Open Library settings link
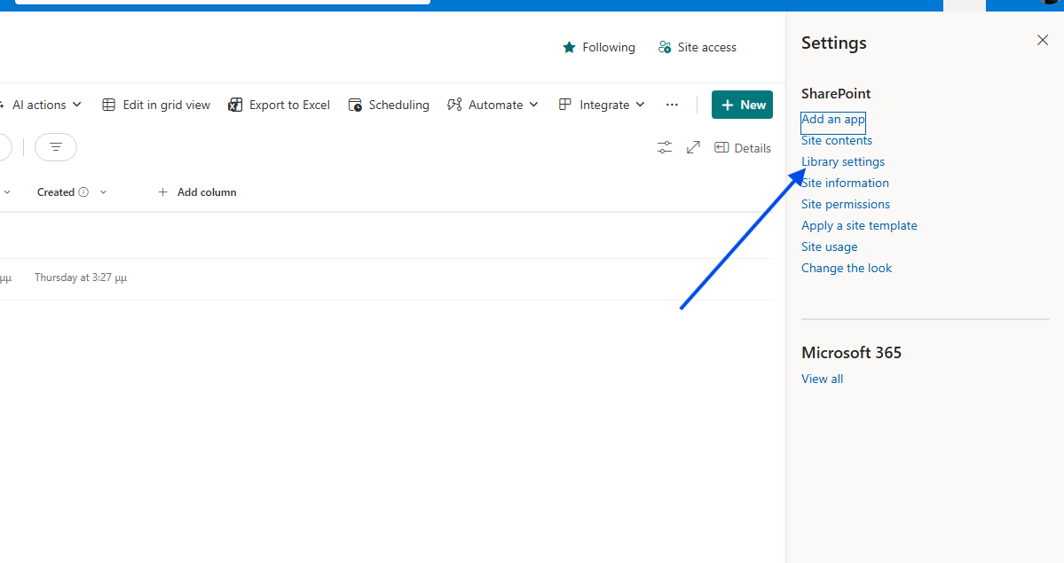Viewport: 1064px width, 563px height. pyautogui.click(x=843, y=161)
